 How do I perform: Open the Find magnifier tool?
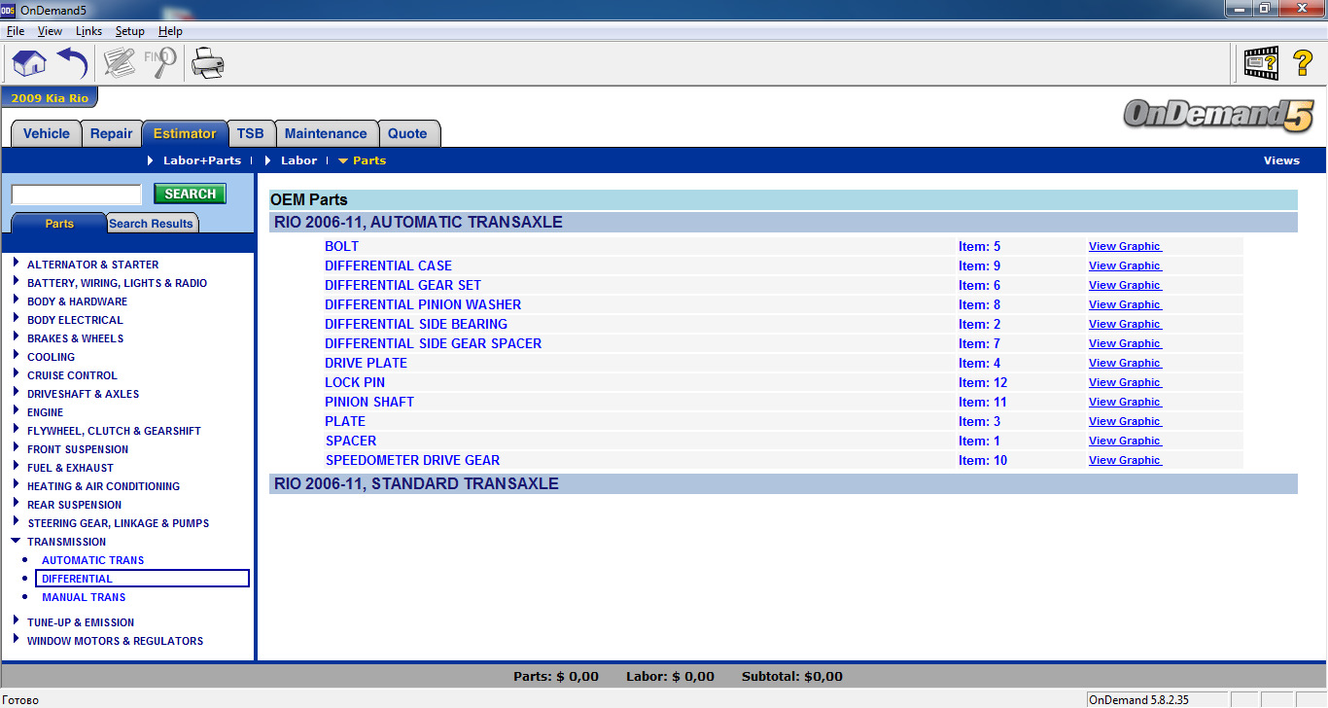pyautogui.click(x=160, y=64)
